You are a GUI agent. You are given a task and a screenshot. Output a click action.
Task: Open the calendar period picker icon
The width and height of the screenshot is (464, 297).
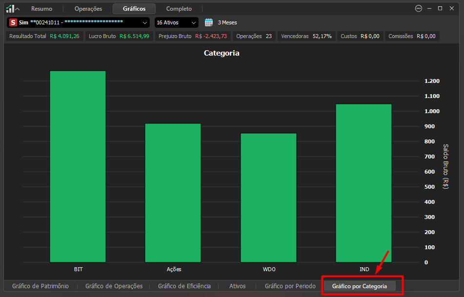209,22
